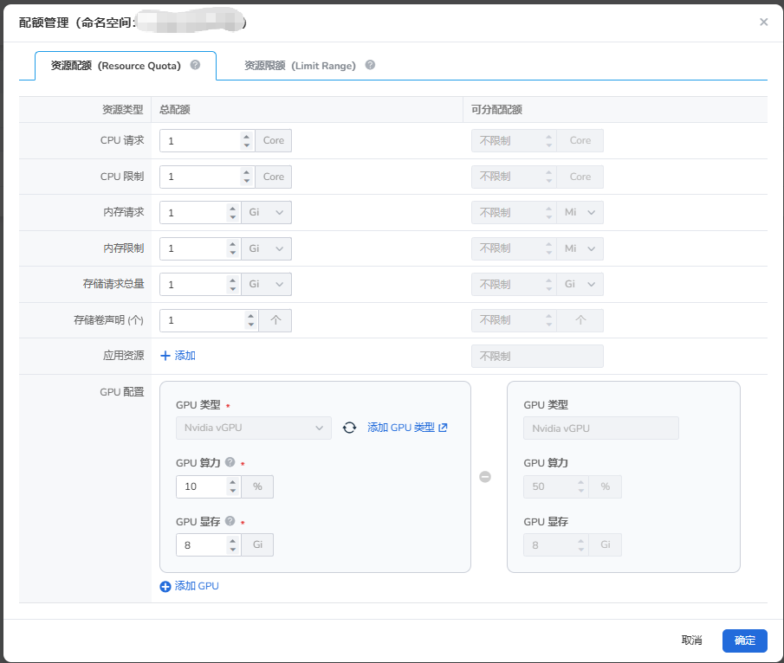
Task: Open the 内存限制 Gi unit dropdown
Action: [267, 248]
